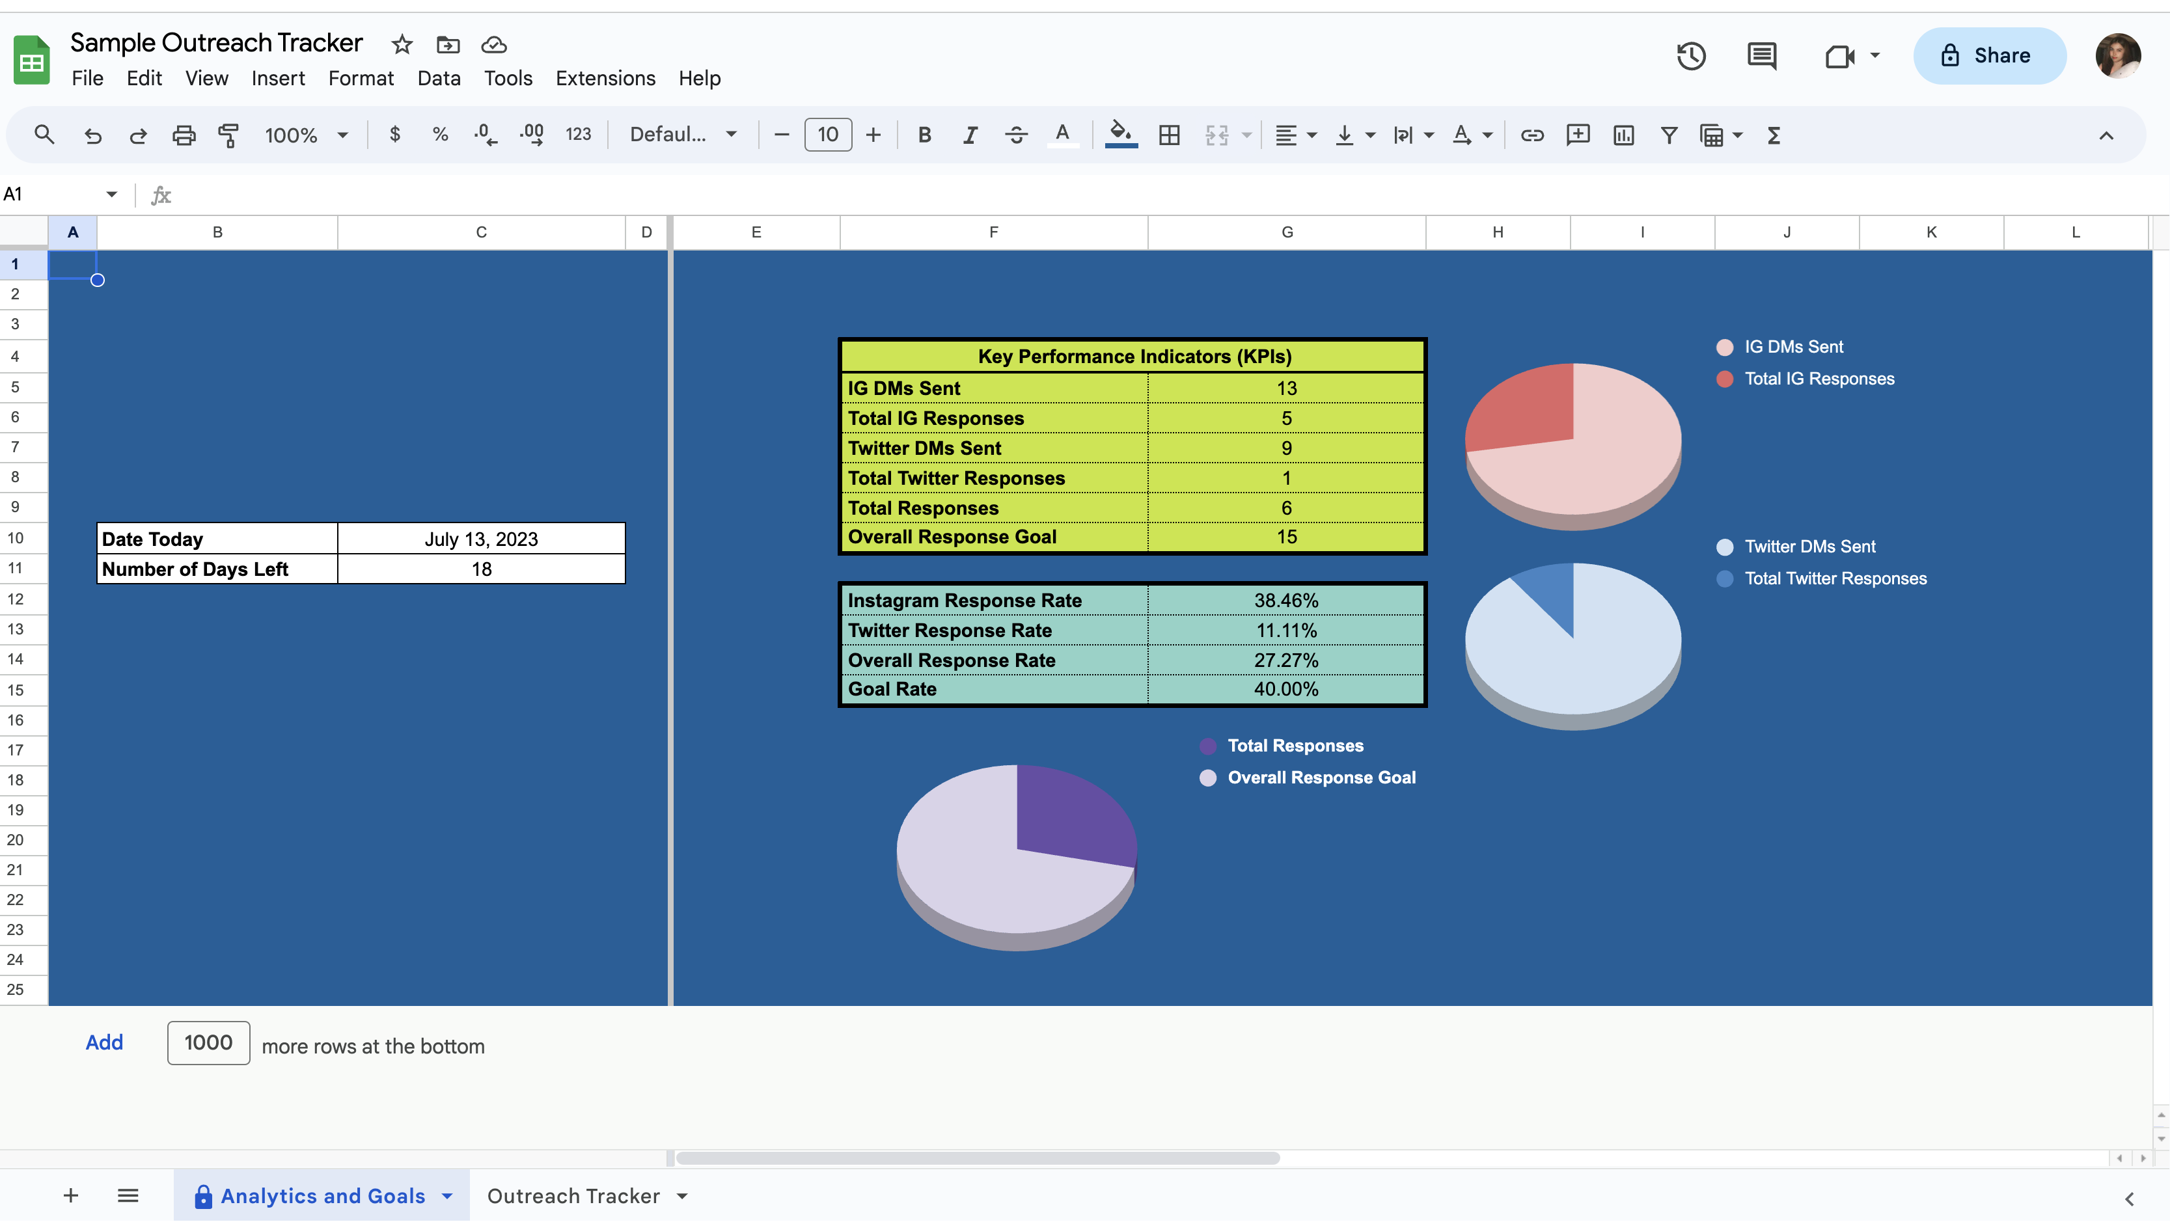
Task: Show the side panel chevron
Action: [x=2129, y=1199]
